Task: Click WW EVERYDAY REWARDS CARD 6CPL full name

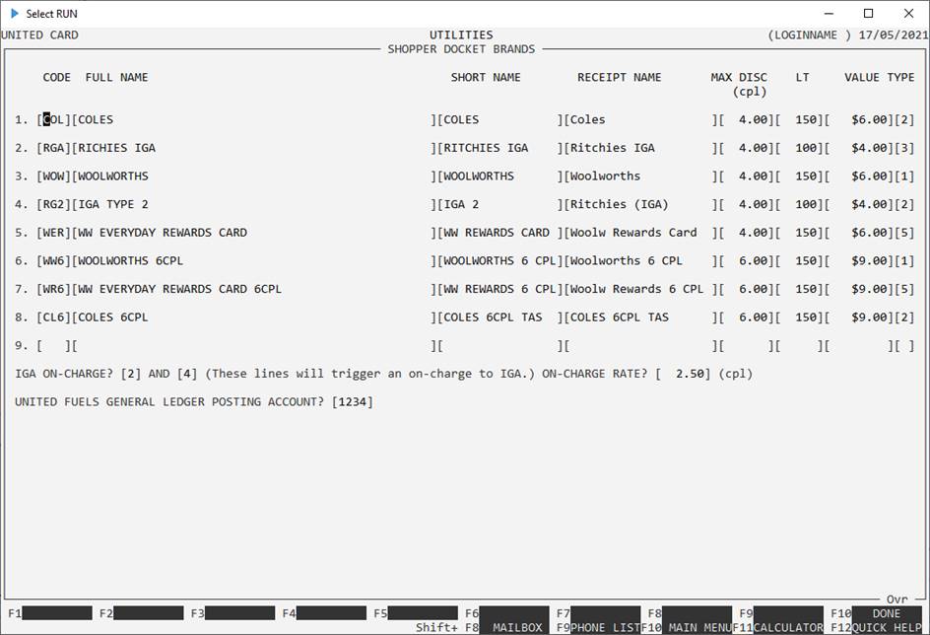Action: click(x=254, y=289)
